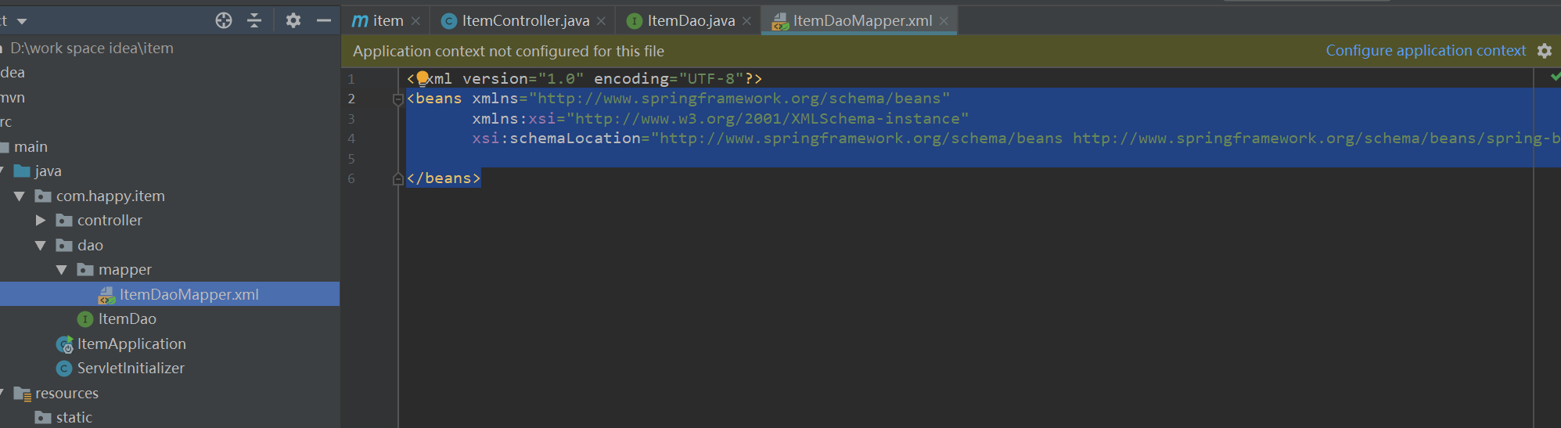Collapse the com.happy.item package
Image resolution: width=1561 pixels, height=428 pixels.
tap(20, 196)
